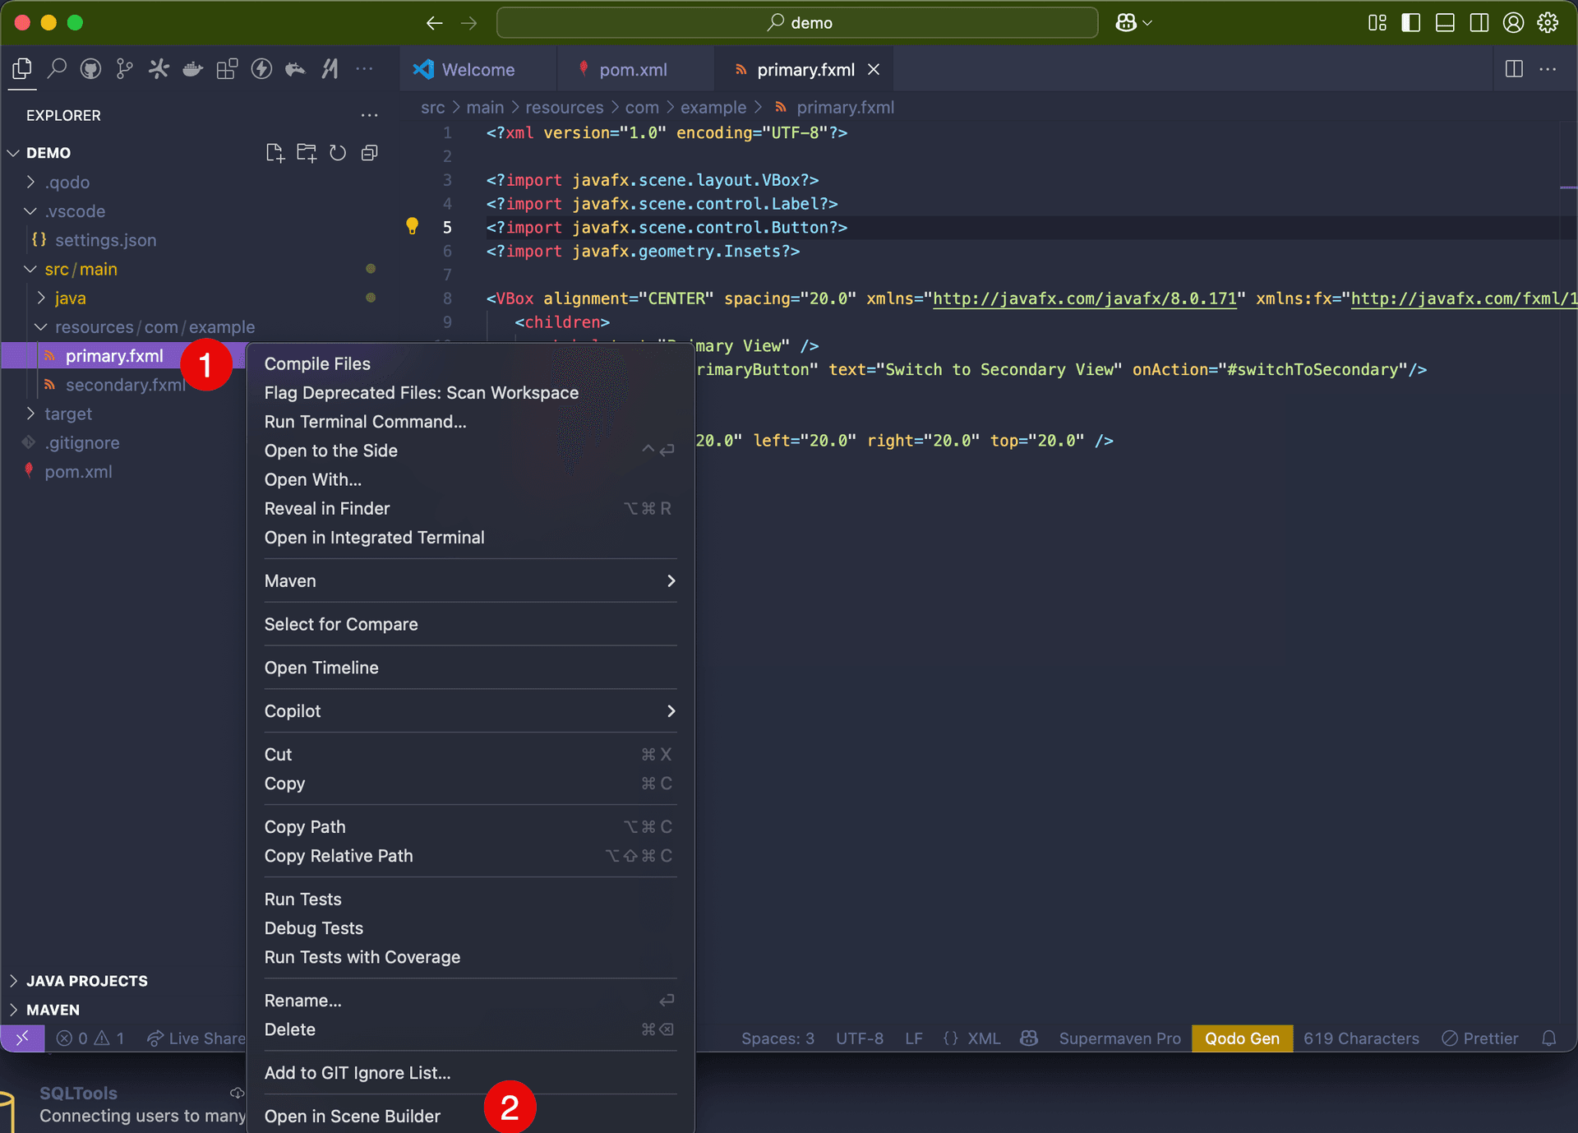Screen dimensions: 1578x1133
Task: Expand the JAVA PROJECTS section
Action: pos(86,980)
